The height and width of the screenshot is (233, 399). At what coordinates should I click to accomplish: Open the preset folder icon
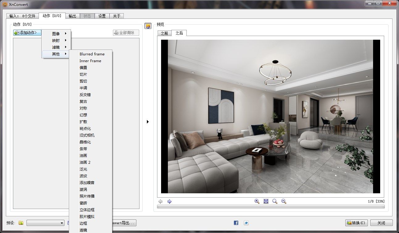click(x=21, y=223)
